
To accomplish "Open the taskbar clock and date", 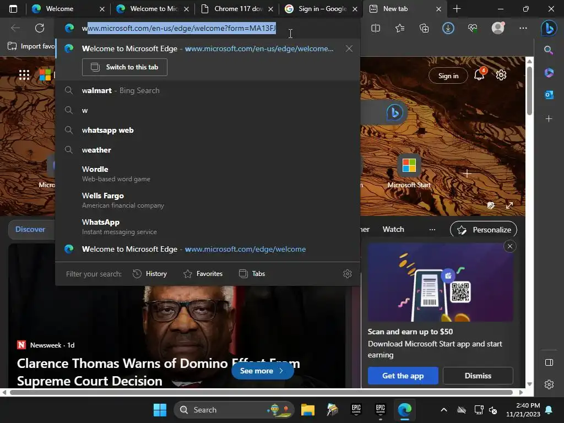I will (x=523, y=410).
